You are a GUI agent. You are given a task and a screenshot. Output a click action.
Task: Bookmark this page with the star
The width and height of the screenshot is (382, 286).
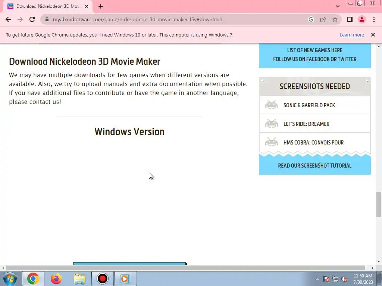[x=335, y=19]
